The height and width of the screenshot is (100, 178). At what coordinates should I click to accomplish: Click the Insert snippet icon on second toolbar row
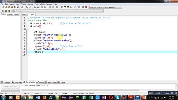click(x=3, y=11)
